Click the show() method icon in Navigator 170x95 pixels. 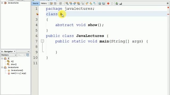point(8,64)
